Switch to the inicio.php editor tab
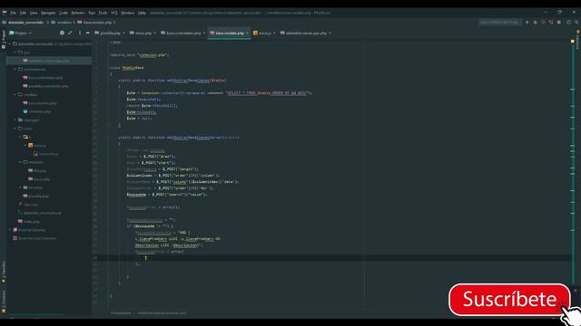Image resolution: width=581 pixels, height=326 pixels. [x=143, y=33]
